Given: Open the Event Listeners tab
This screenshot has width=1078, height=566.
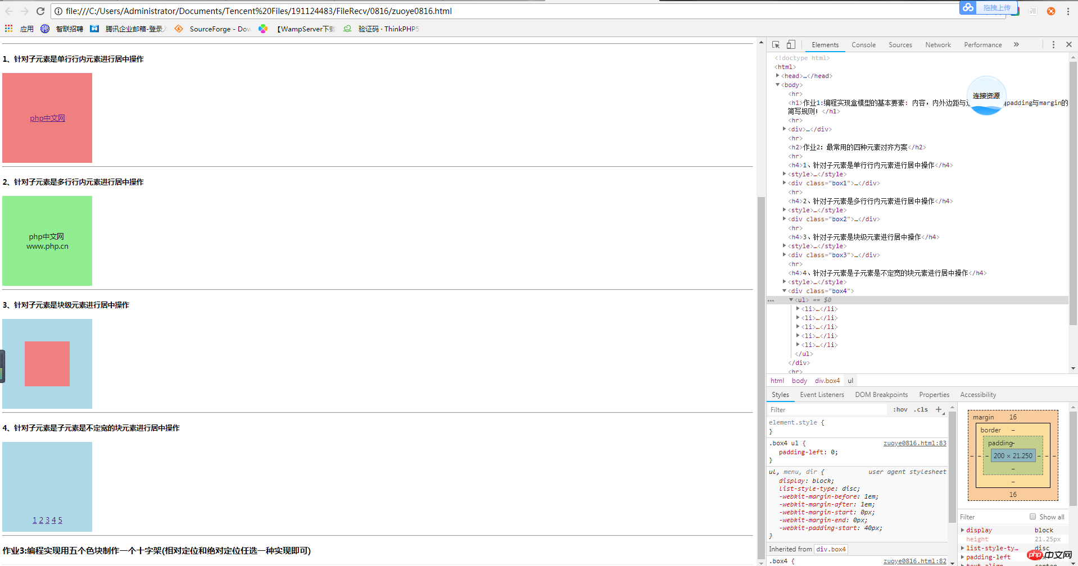Looking at the screenshot, I should pyautogui.click(x=822, y=395).
